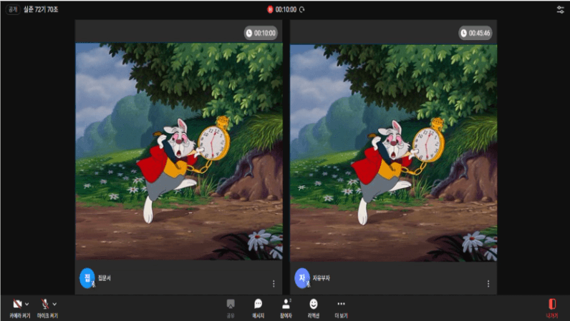Open microphone options dropdown arrow
Image resolution: width=570 pixels, height=321 pixels.
tap(54, 305)
